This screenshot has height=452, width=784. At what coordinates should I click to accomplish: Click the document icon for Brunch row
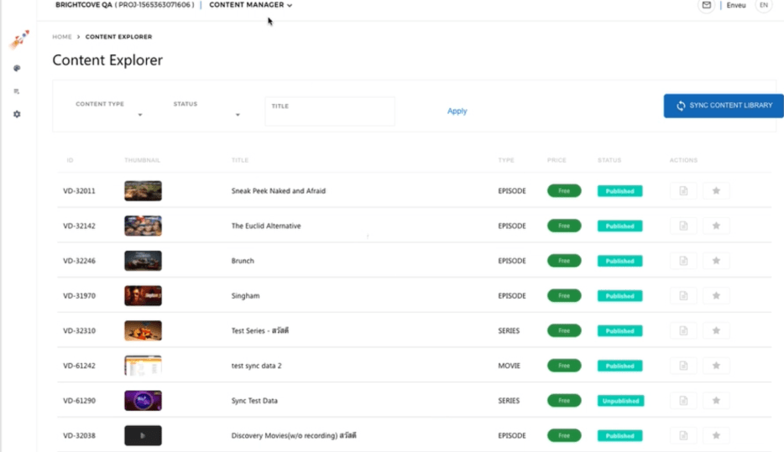coord(683,261)
